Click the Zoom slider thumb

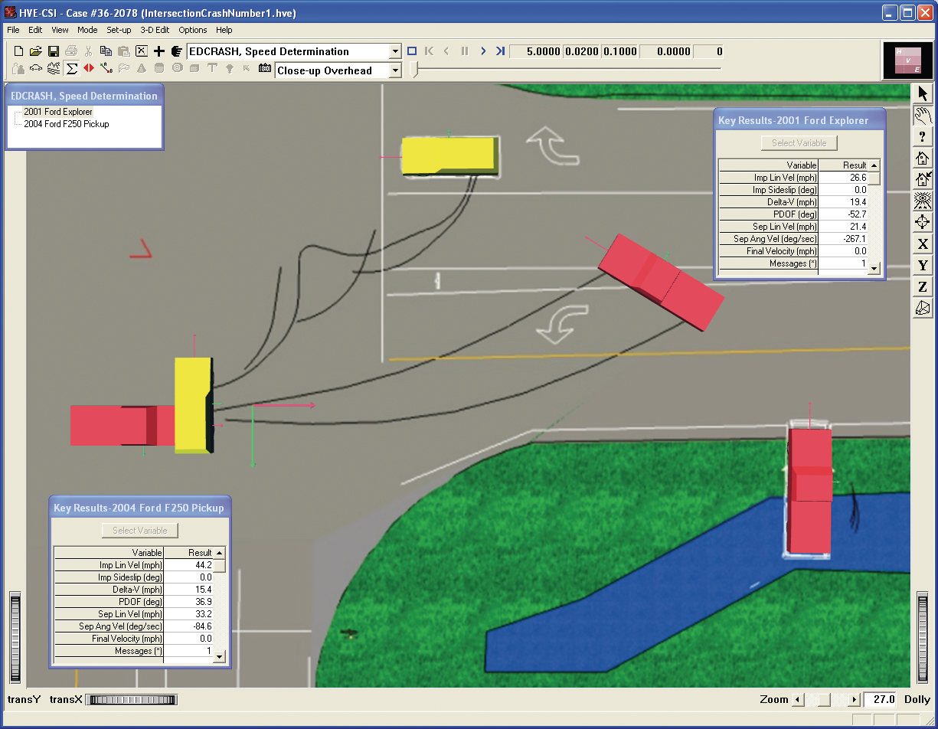coord(824,700)
